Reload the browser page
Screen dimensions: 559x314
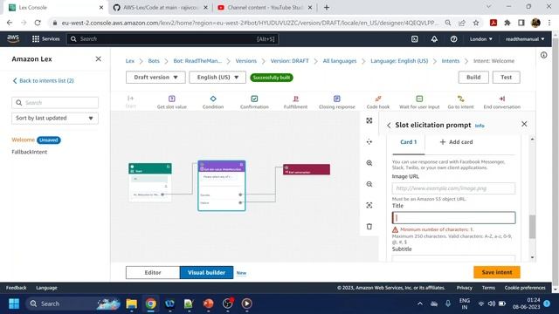(38, 23)
